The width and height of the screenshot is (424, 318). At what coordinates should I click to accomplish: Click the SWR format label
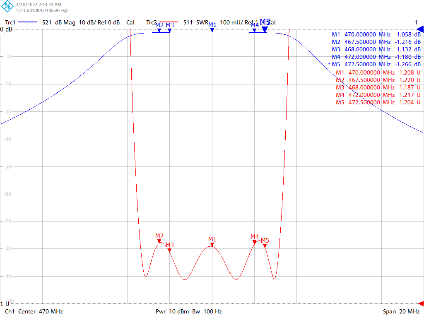202,22
